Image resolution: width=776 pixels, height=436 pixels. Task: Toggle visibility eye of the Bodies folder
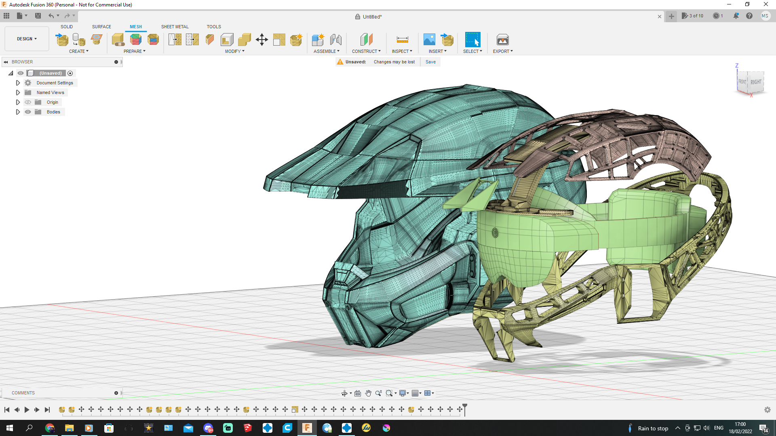(x=28, y=112)
